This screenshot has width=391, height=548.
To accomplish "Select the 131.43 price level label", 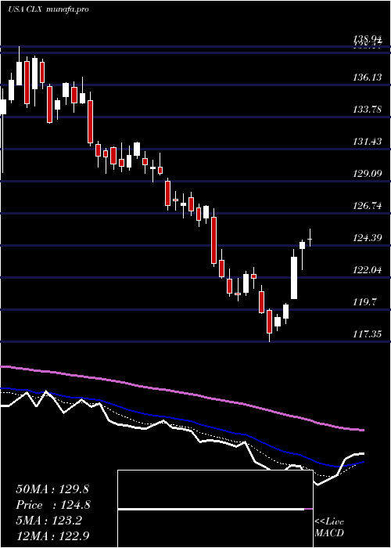I will [x=367, y=141].
